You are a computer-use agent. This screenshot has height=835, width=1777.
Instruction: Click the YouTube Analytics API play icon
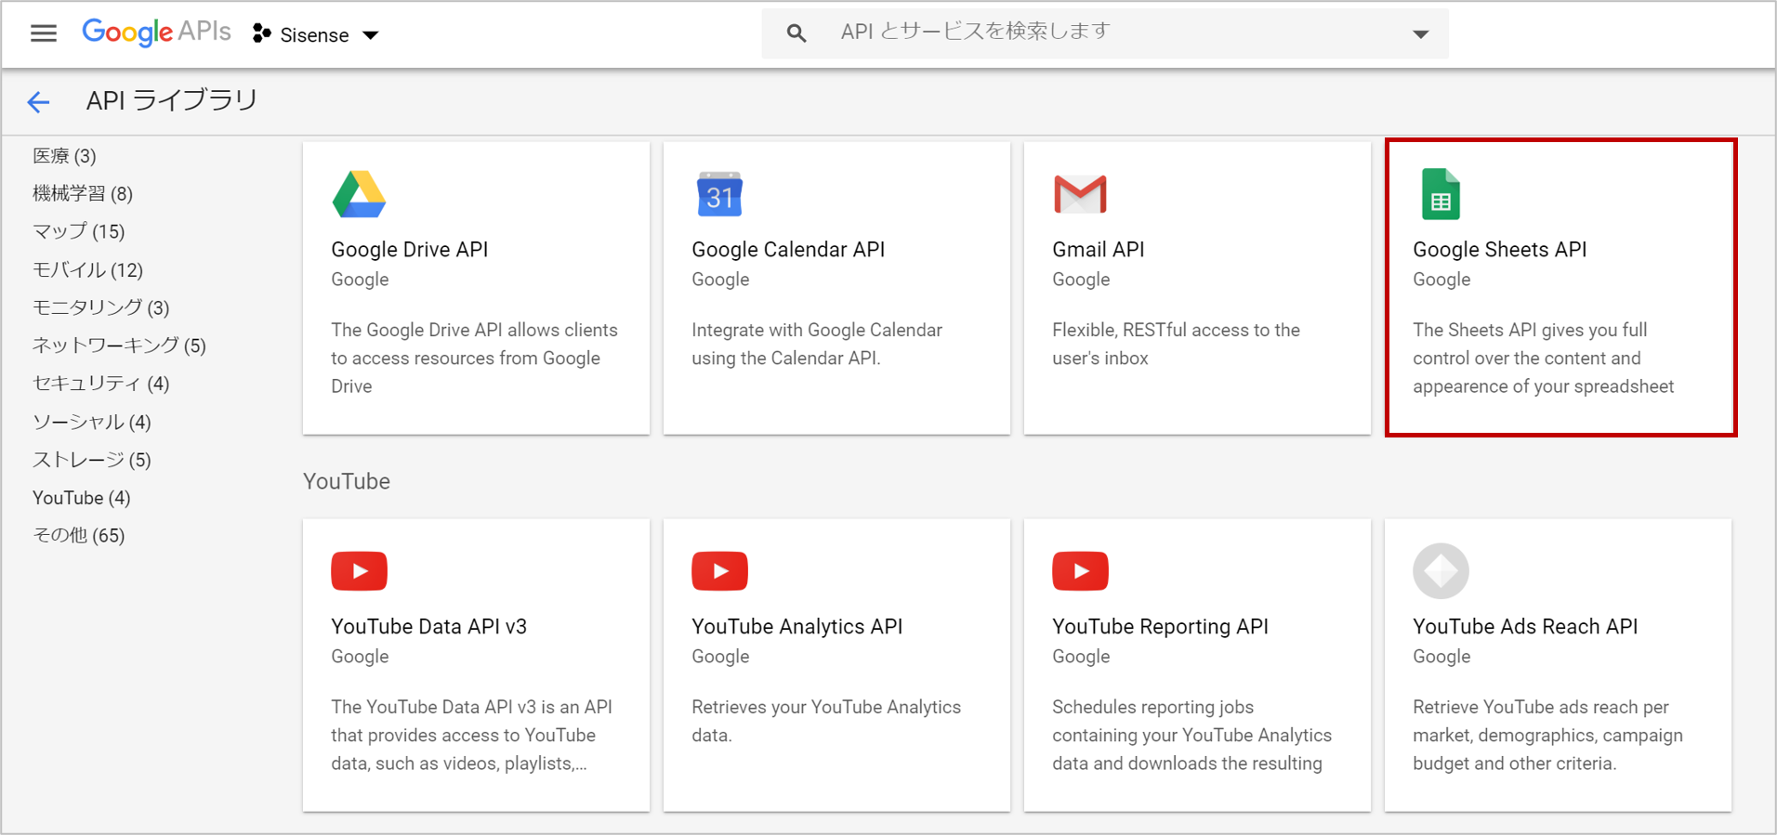click(719, 571)
